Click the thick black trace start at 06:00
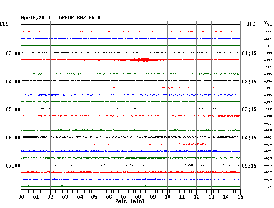 (x=29, y=137)
